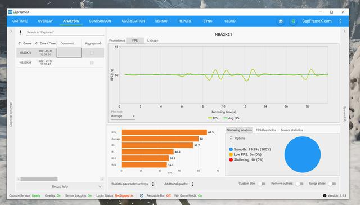
Task: Open the SENSOR tab
Action: [x=161, y=21]
